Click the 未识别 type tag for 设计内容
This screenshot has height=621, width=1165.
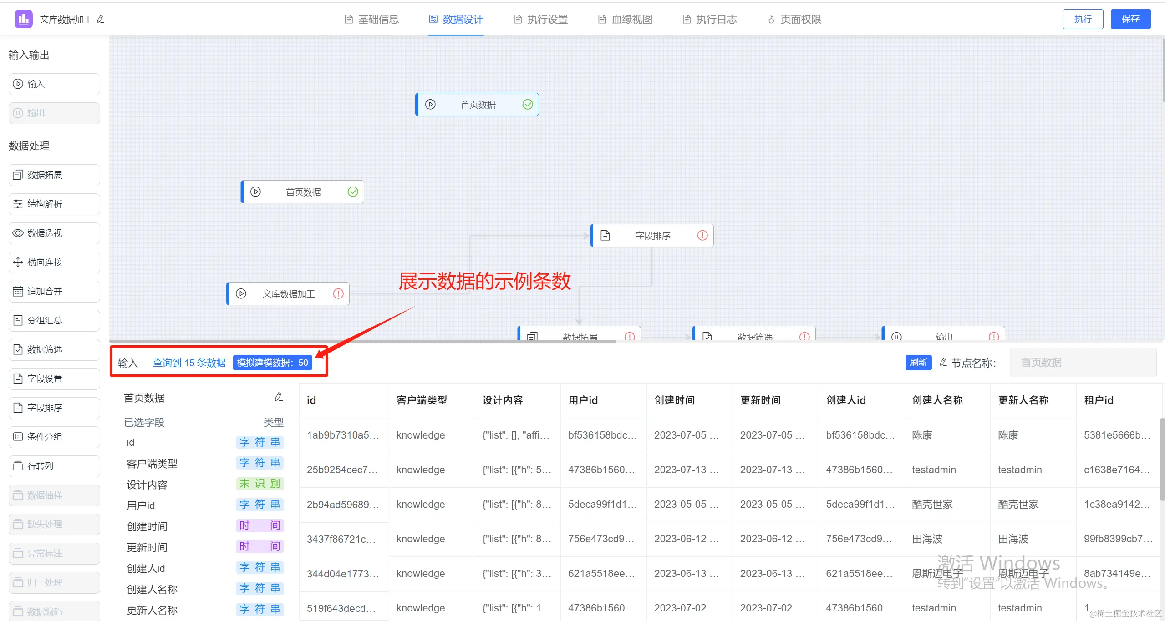259,484
